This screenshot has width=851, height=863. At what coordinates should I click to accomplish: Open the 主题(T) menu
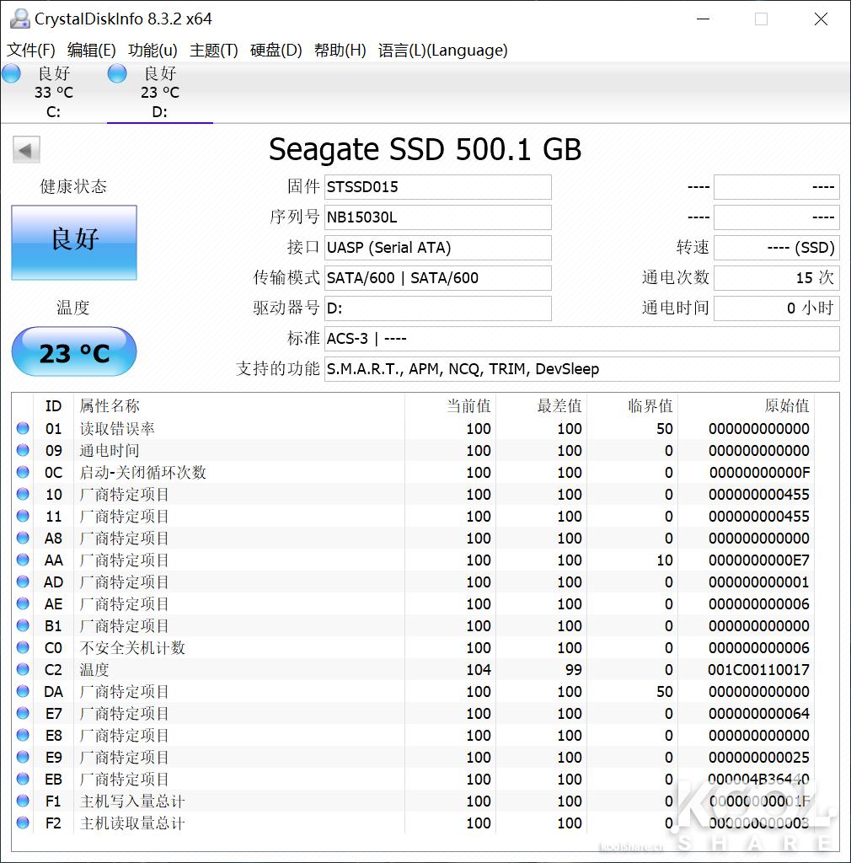[214, 51]
